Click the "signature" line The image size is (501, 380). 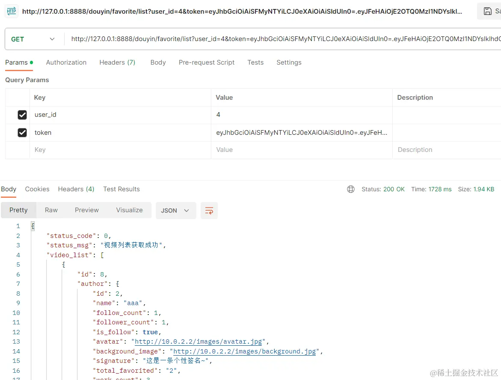152,361
